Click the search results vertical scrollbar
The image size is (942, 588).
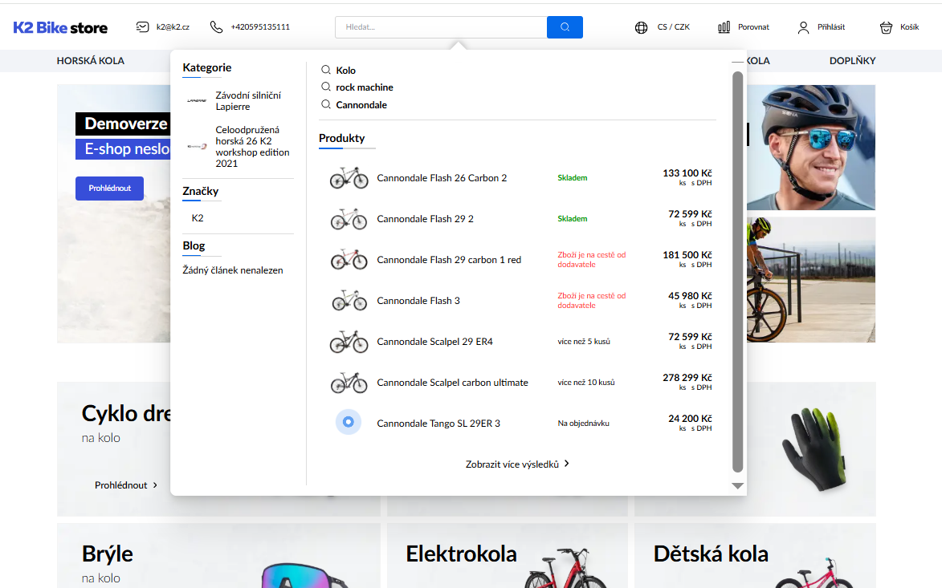(738, 272)
